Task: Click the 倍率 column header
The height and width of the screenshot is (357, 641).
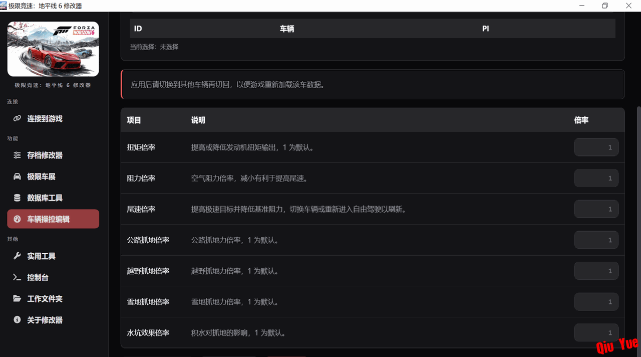Action: coord(581,120)
